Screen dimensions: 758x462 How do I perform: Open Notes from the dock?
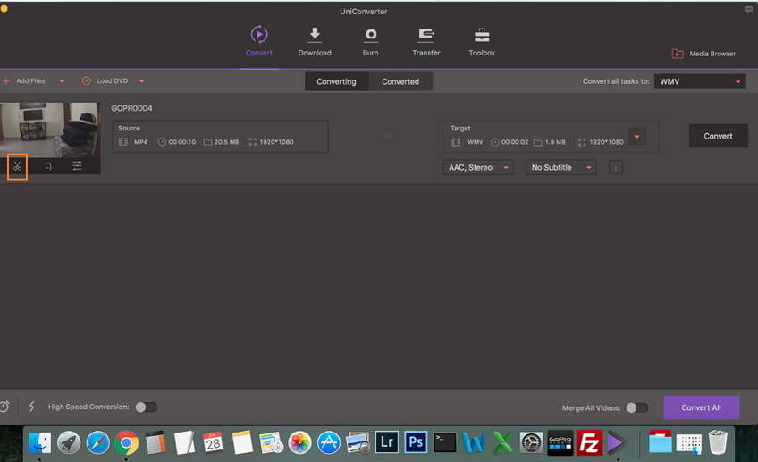click(x=241, y=442)
